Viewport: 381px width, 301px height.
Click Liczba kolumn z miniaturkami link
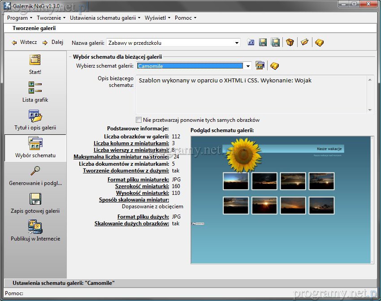point(131,143)
